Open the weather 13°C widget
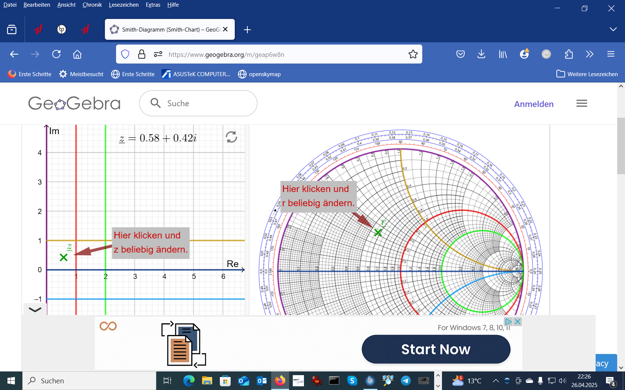 pos(467,381)
